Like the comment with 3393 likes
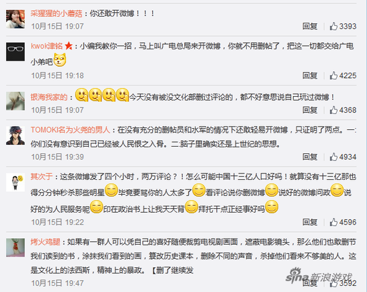The width and height of the screenshot is (367, 292). [x=343, y=26]
